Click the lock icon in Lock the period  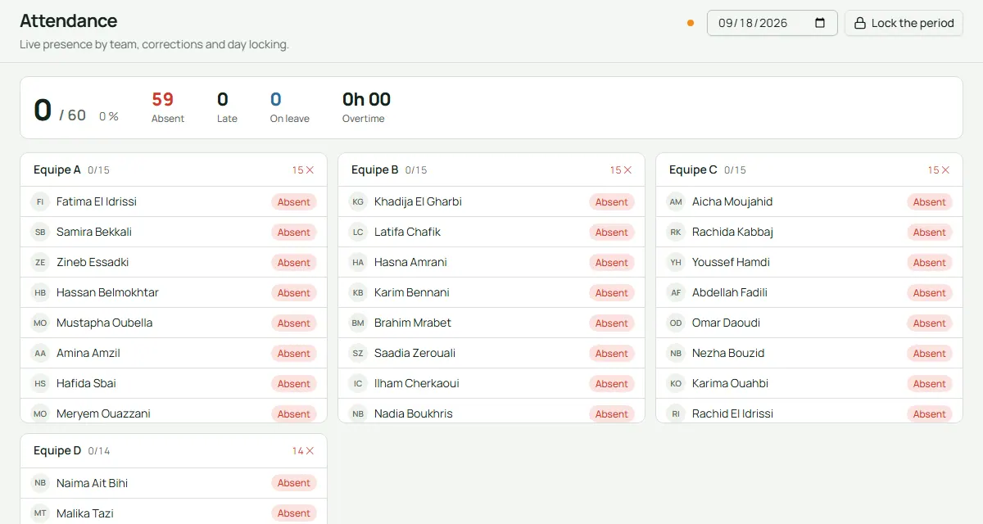(860, 23)
